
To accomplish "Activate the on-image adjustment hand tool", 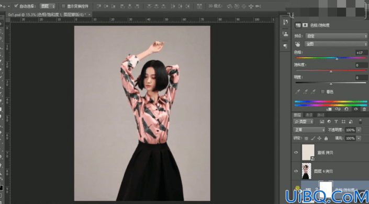I will tap(298, 44).
